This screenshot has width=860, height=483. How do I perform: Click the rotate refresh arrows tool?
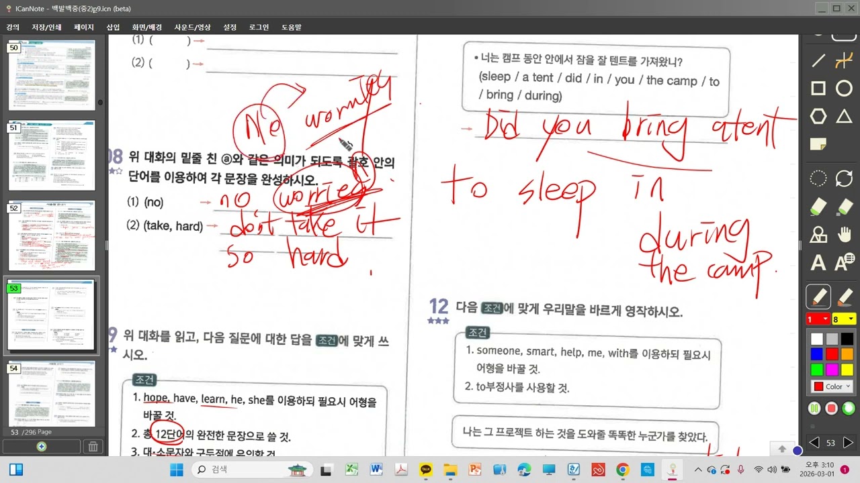(x=844, y=178)
